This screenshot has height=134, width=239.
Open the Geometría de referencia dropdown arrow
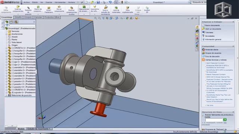click(x=94, y=14)
